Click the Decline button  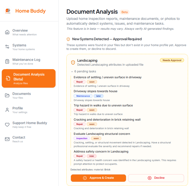(156, 178)
